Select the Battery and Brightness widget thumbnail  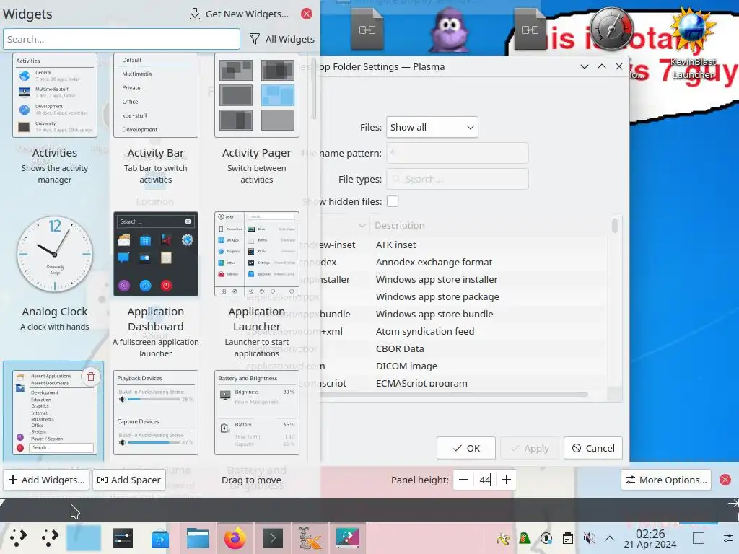point(256,413)
